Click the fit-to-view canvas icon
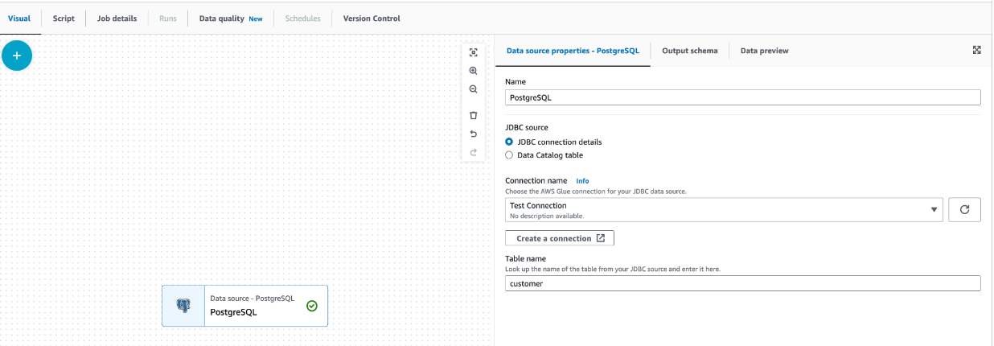Image resolution: width=994 pixels, height=346 pixels. pyautogui.click(x=473, y=52)
